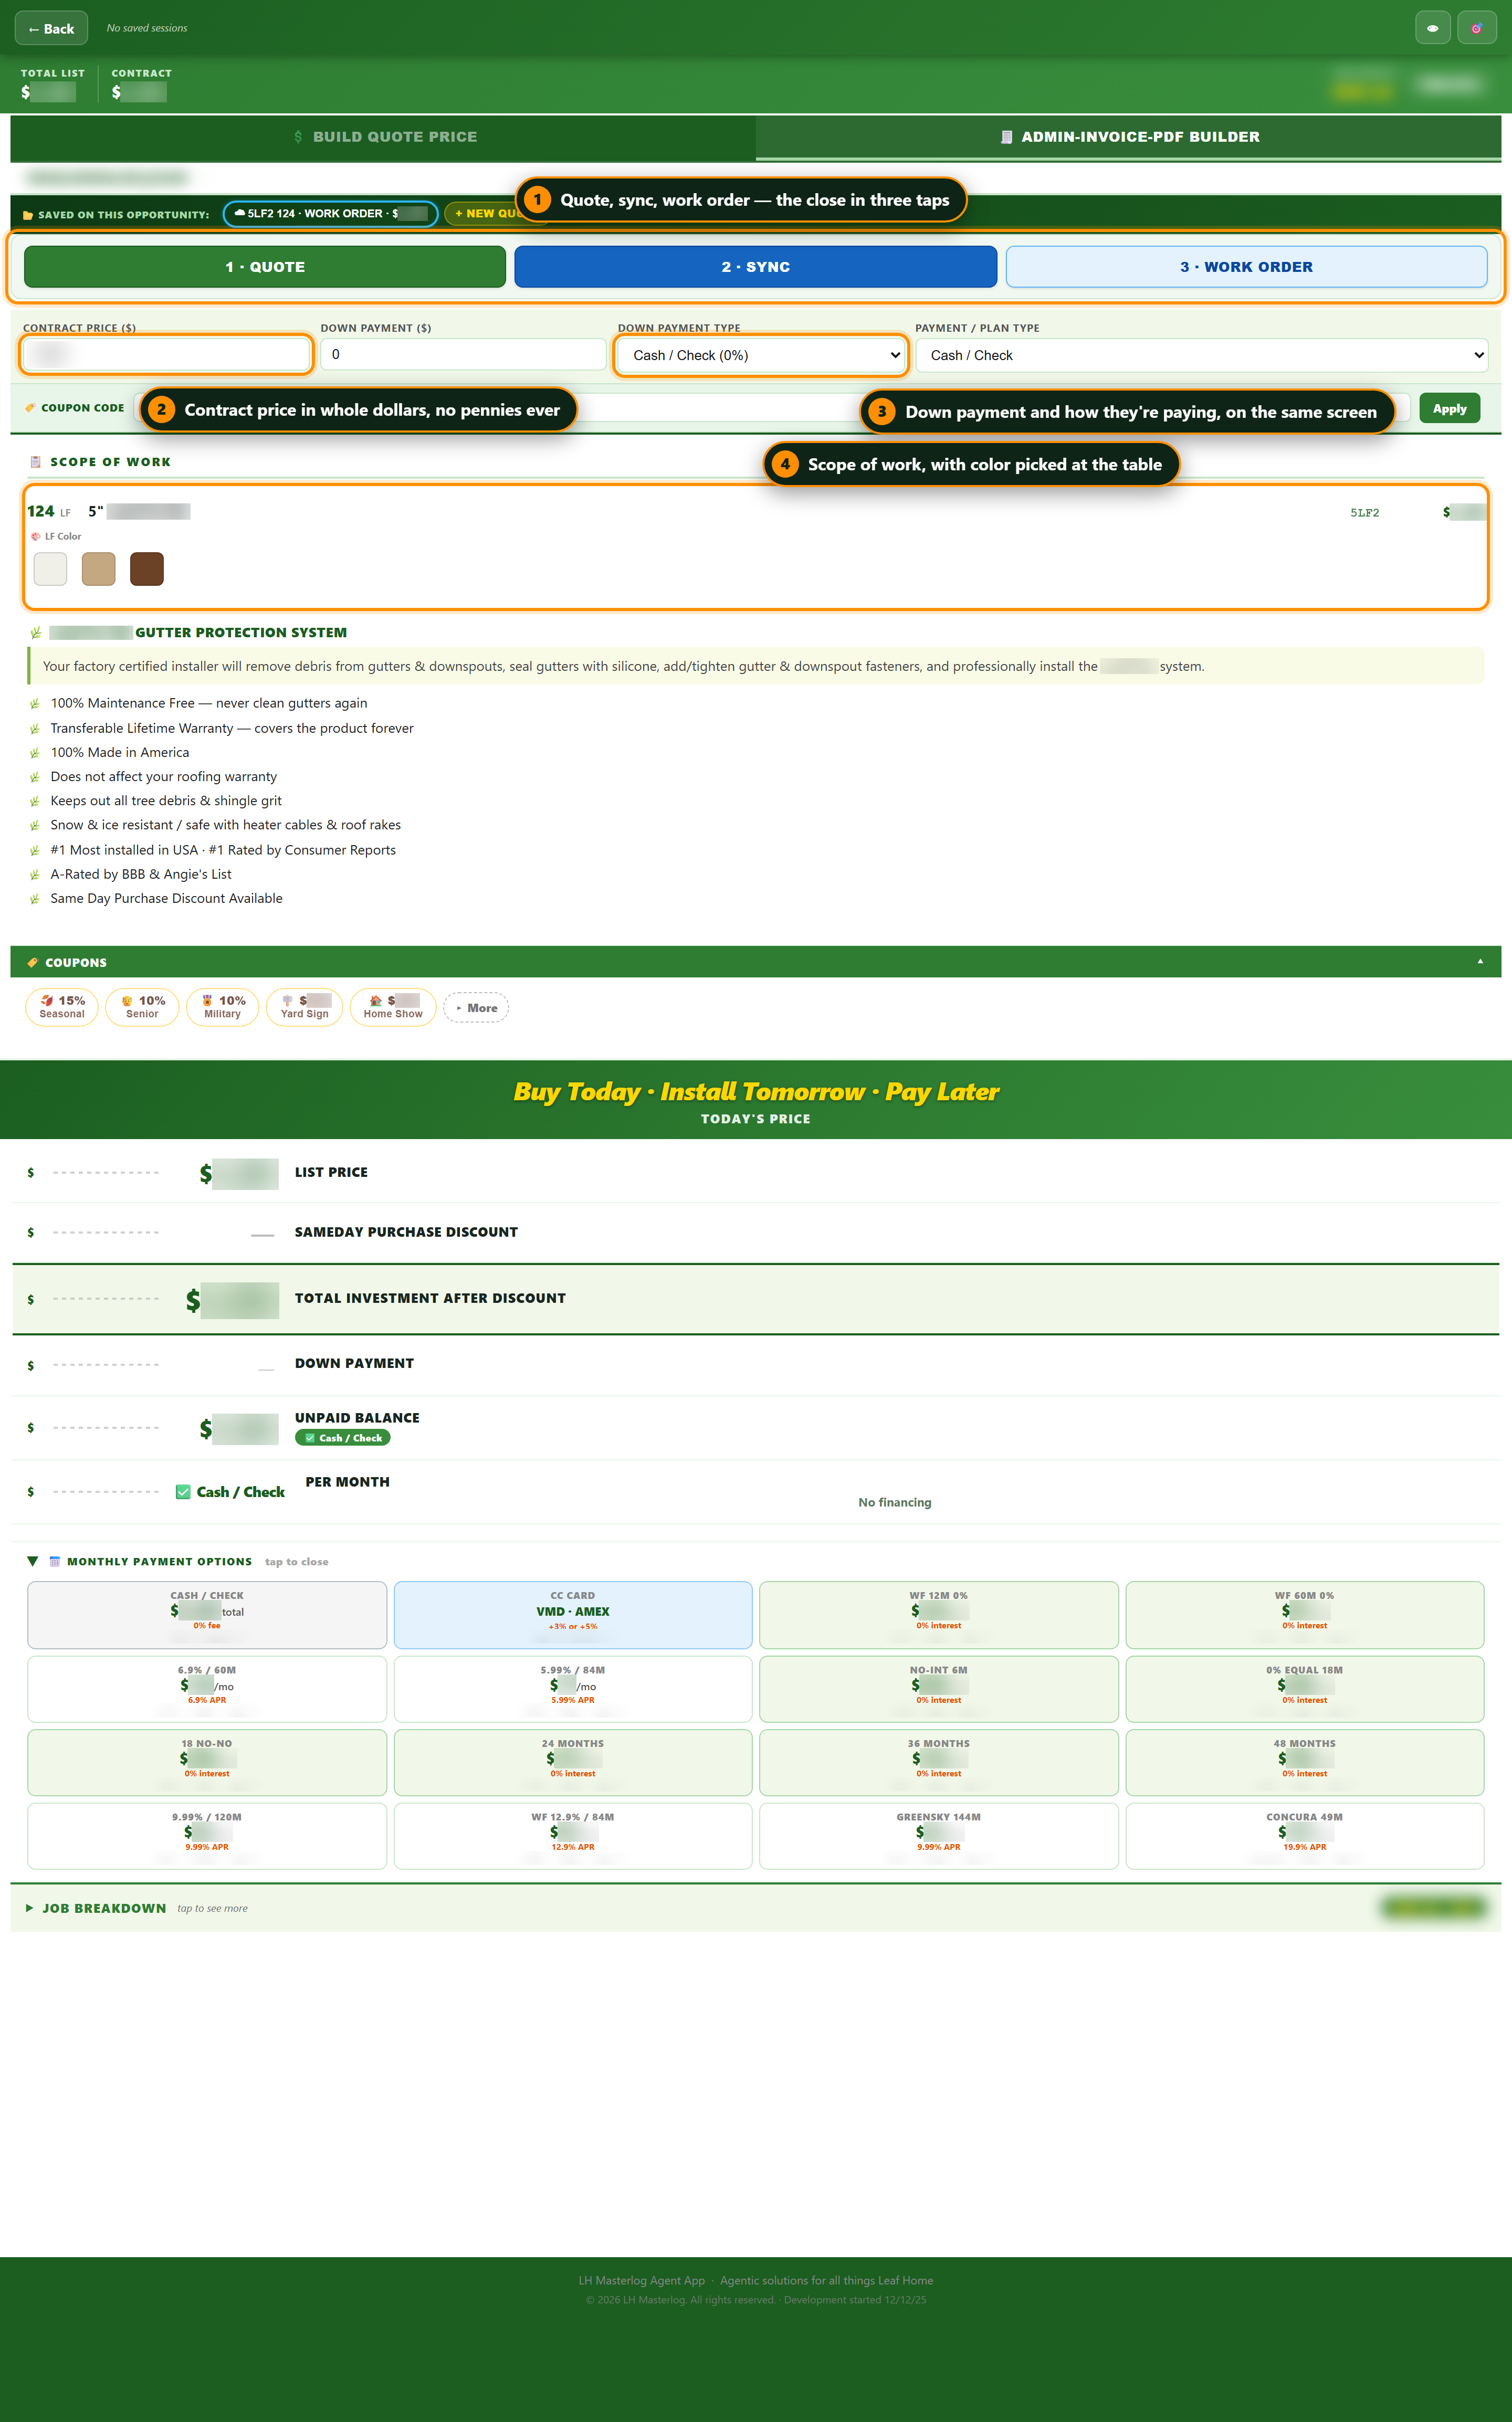This screenshot has width=1512, height=2422.
Task: Pick the tan LF color swatch
Action: click(98, 569)
